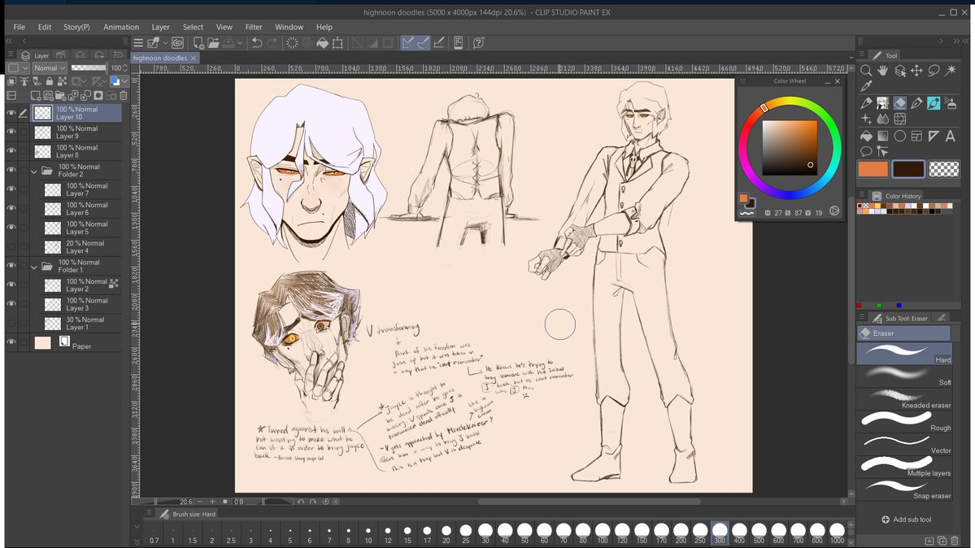Select the Auto select magic wand tool
Viewport: 975px width, 548px height.
click(x=950, y=71)
